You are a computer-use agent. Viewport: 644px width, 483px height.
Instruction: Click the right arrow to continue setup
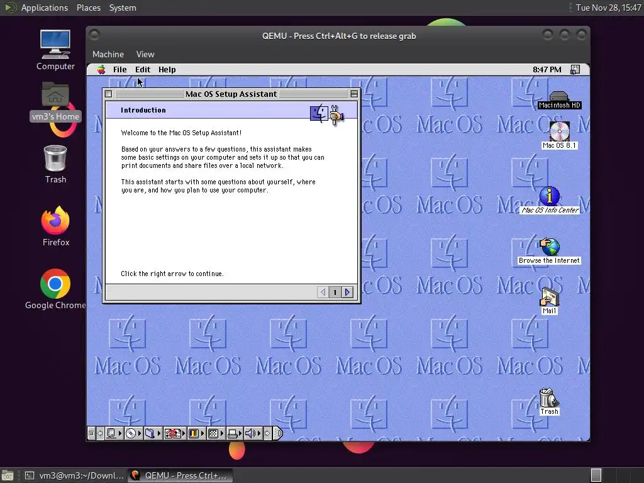(347, 292)
